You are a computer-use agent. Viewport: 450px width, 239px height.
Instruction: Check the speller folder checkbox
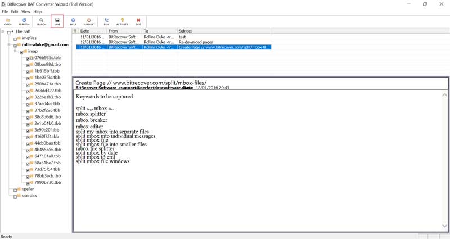click(15, 190)
